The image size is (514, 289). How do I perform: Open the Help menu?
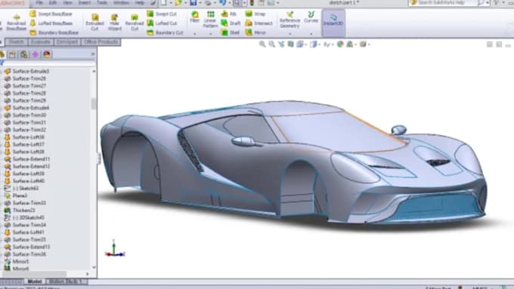pyautogui.click(x=140, y=2)
